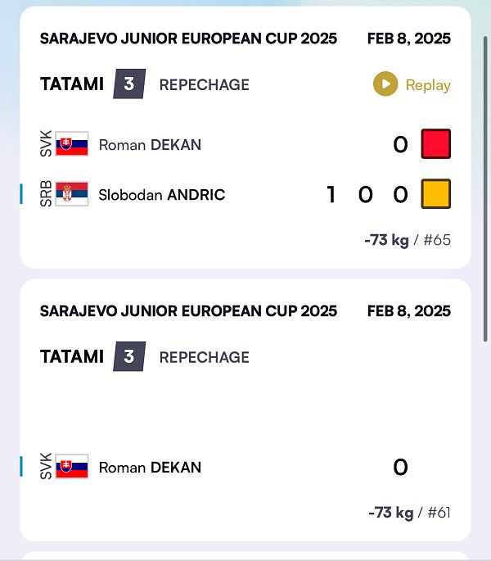Click the Tatami 3 badge in first card

pyautogui.click(x=129, y=84)
